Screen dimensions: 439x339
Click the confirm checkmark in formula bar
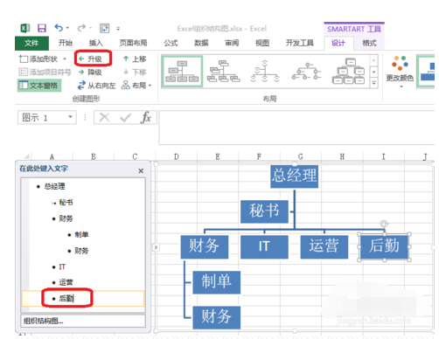coord(125,118)
